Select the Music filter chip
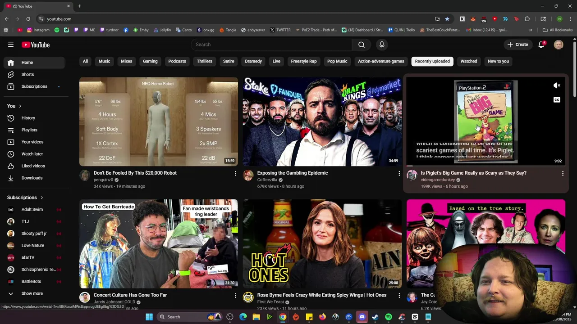Screen dimensions: 577x324 tap(105, 61)
